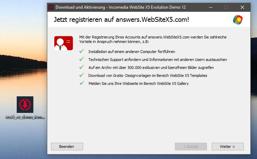Click checkmark beside Download von Gratis-Designvorlagen
The image size is (257, 159).
point(81,75)
